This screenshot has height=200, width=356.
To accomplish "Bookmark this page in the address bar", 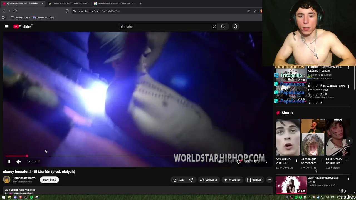I will pyautogui.click(x=67, y=11).
